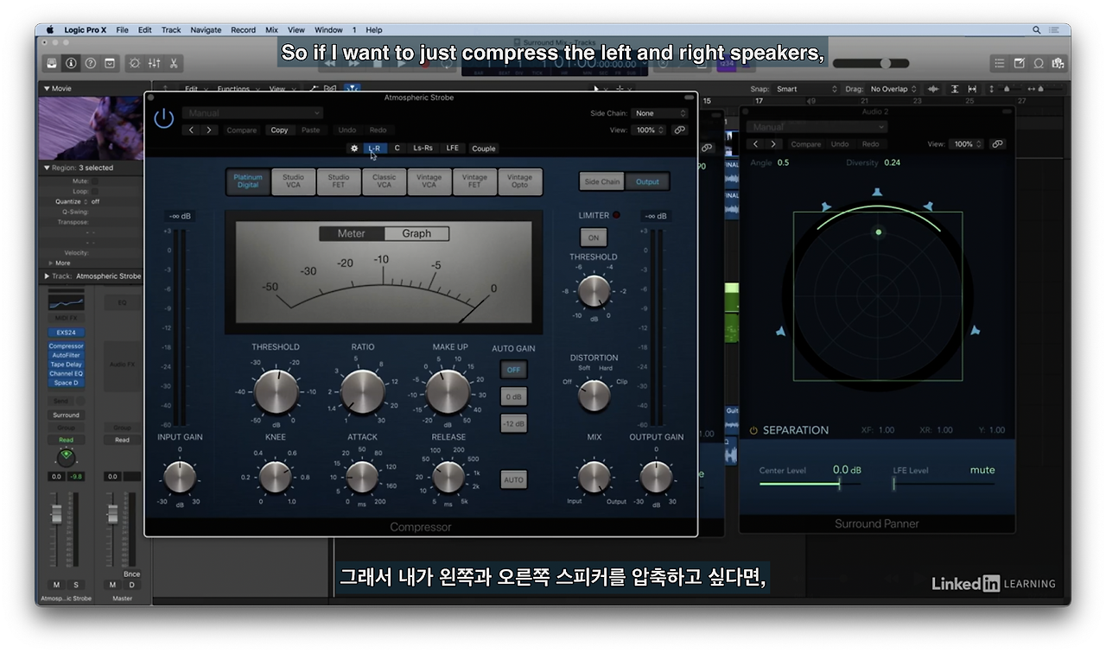Open the Library icon in control bar
This screenshot has width=1106, height=653.
tap(52, 63)
